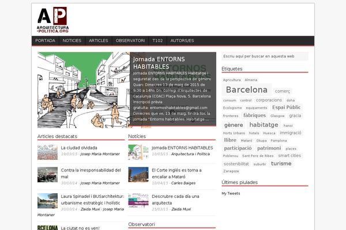Select the Okupa tag
The width and height of the screenshot is (346, 230).
[x=261, y=141]
